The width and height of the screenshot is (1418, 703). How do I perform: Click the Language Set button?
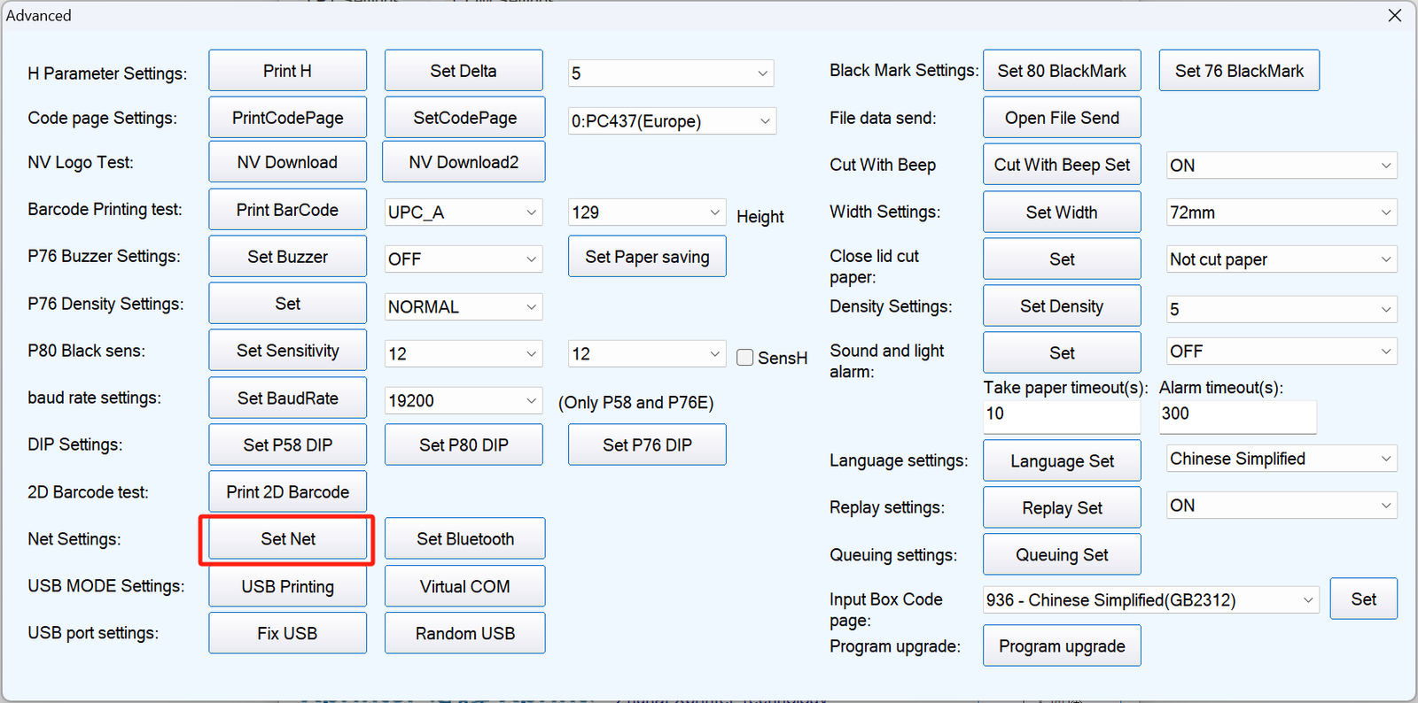click(1062, 461)
